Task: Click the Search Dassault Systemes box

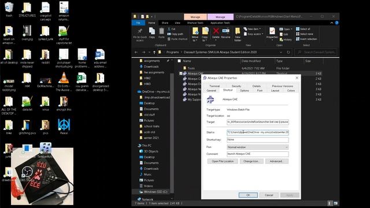Action: click(x=316, y=52)
